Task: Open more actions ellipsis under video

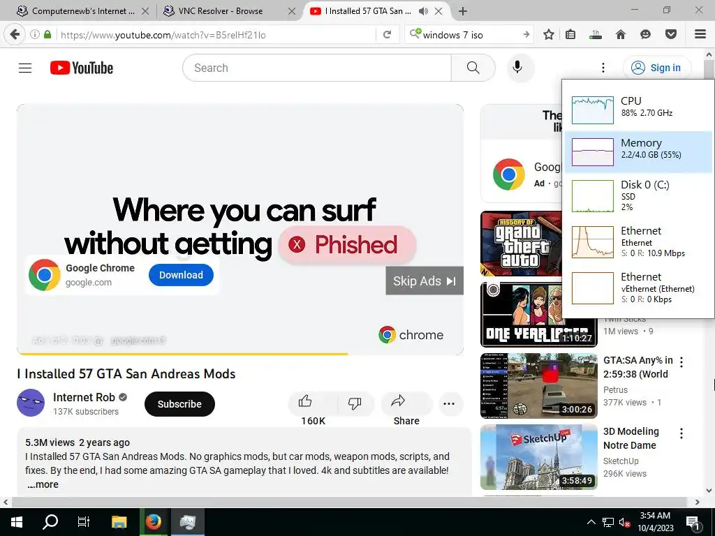Action: coord(449,403)
